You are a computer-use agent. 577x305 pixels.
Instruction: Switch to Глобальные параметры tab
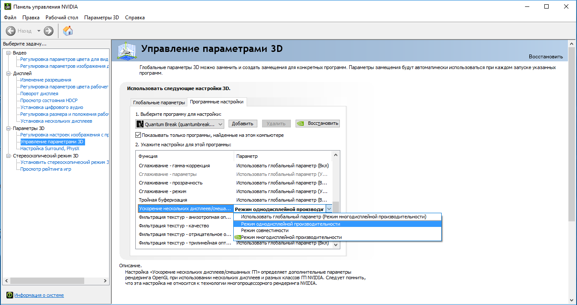point(159,103)
